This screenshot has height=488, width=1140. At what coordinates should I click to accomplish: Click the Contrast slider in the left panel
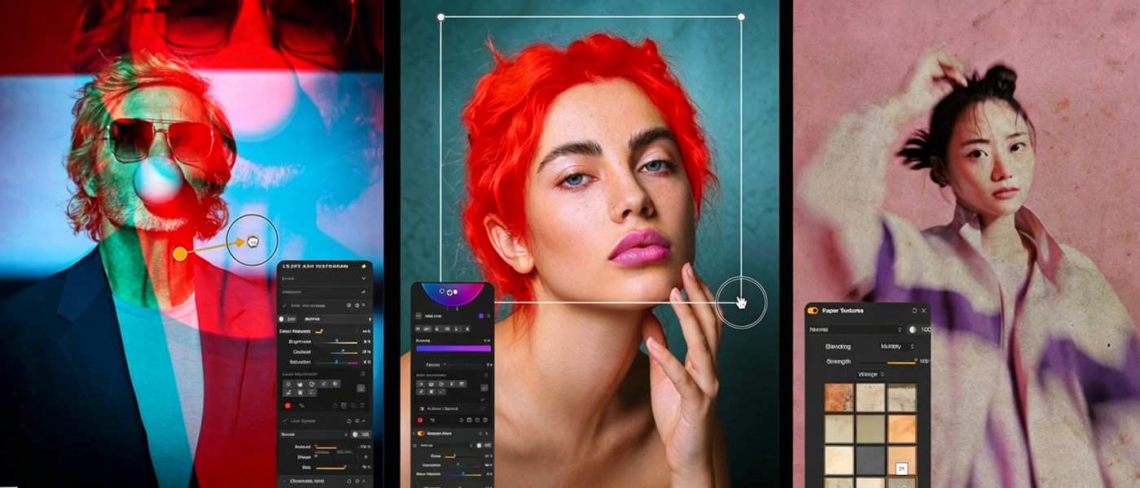coord(336,352)
